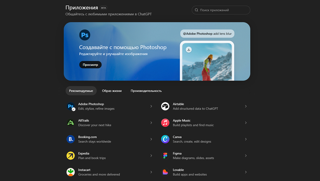320x181 pixels.
Task: Select the Рекомендуемые tab
Action: click(81, 91)
